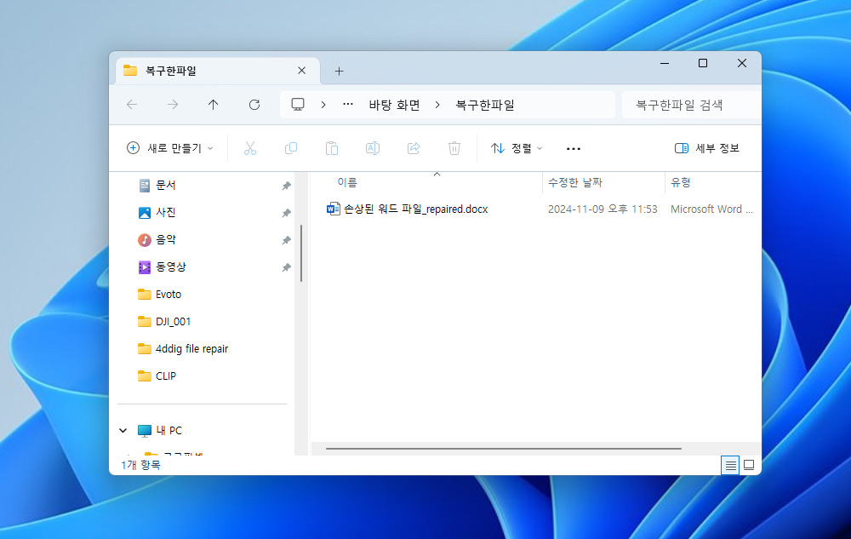Sort by the 이름 column header
Image resolution: width=851 pixels, height=539 pixels.
tap(347, 182)
